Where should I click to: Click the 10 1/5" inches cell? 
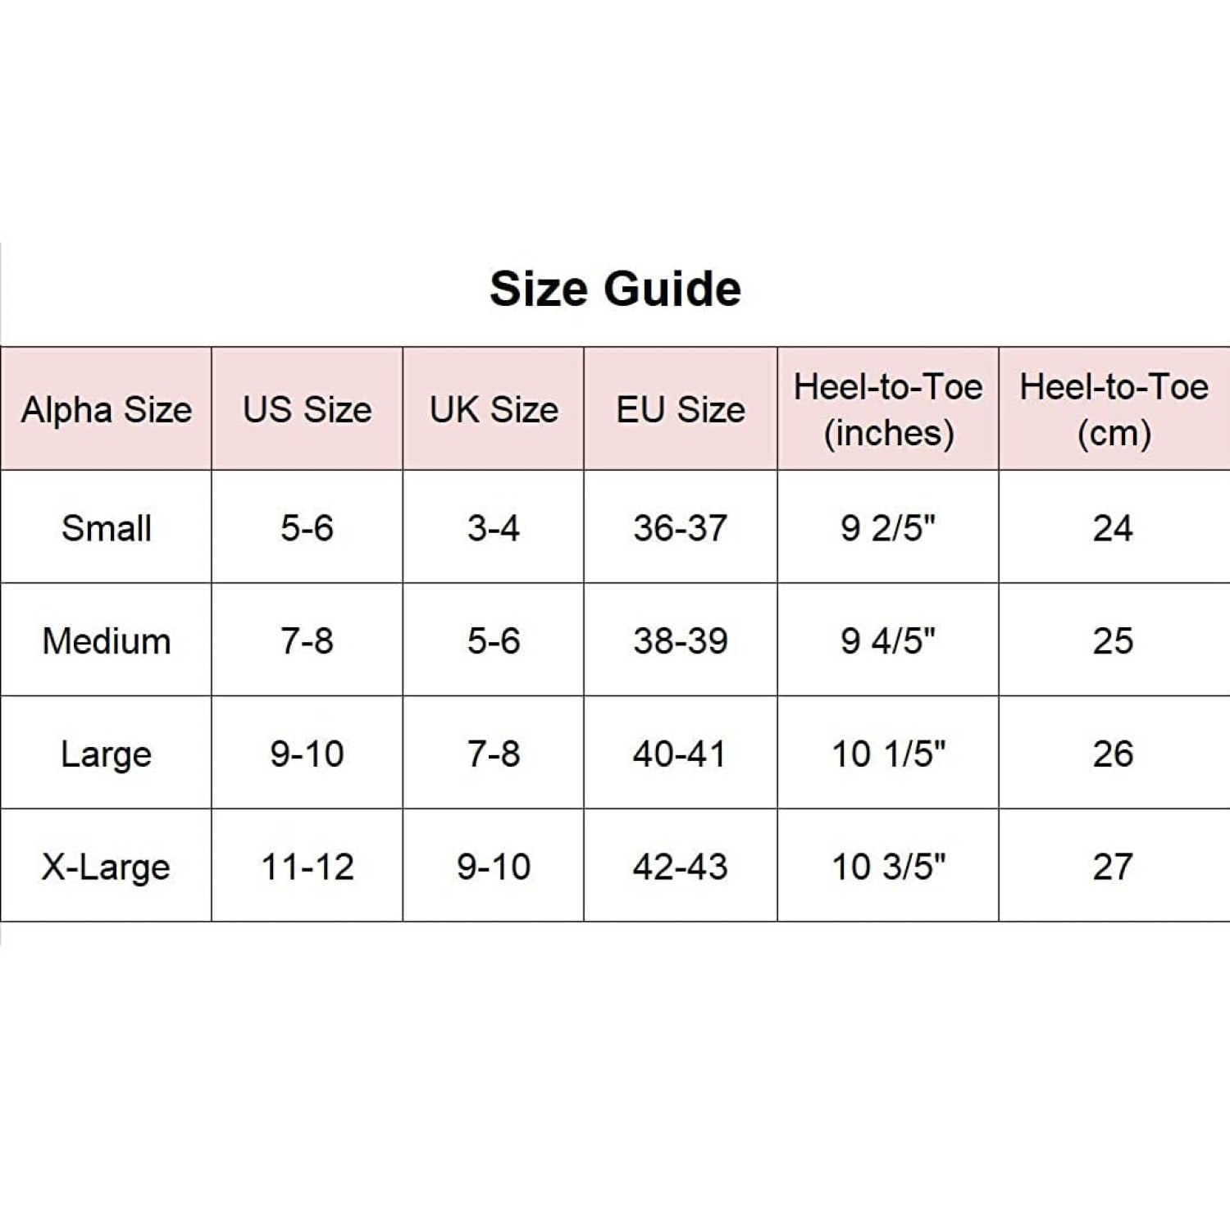tap(888, 754)
